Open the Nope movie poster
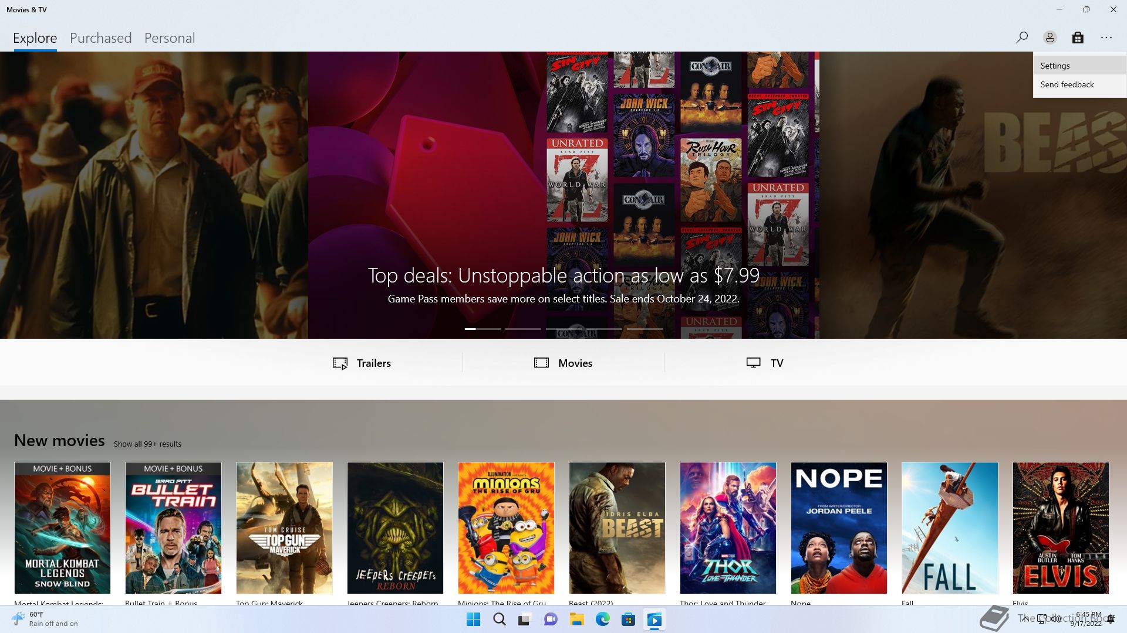The height and width of the screenshot is (633, 1127). (839, 527)
